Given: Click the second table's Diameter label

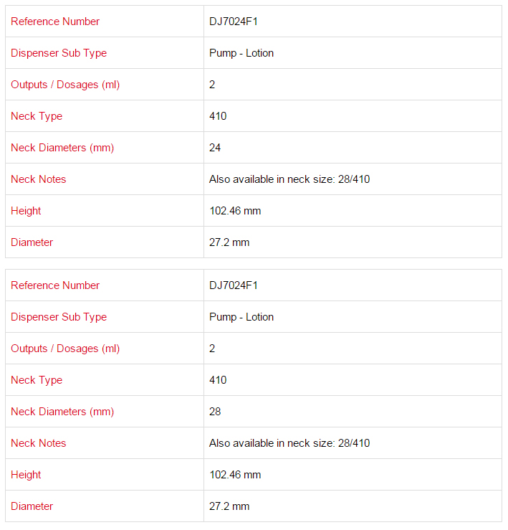Looking at the screenshot, I should 32,506.
